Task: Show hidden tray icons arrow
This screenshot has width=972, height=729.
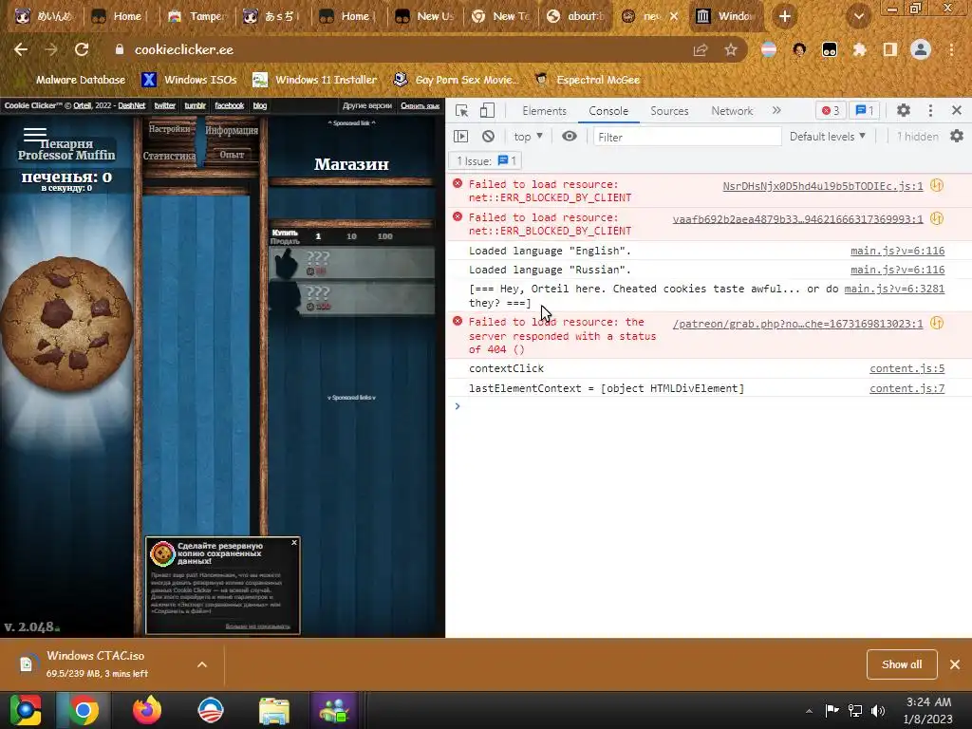Action: click(x=809, y=711)
